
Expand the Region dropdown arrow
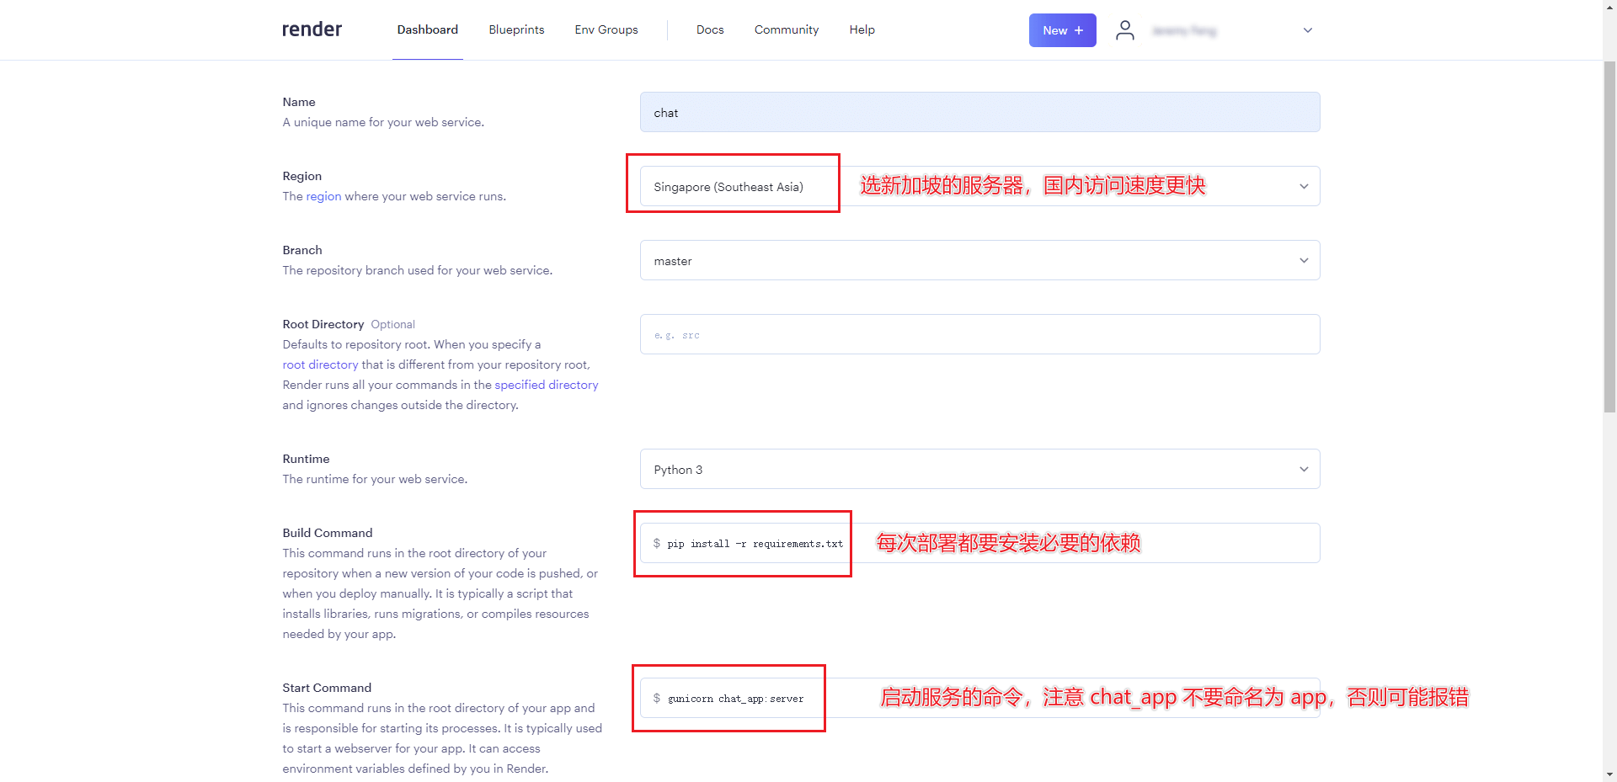click(1303, 186)
